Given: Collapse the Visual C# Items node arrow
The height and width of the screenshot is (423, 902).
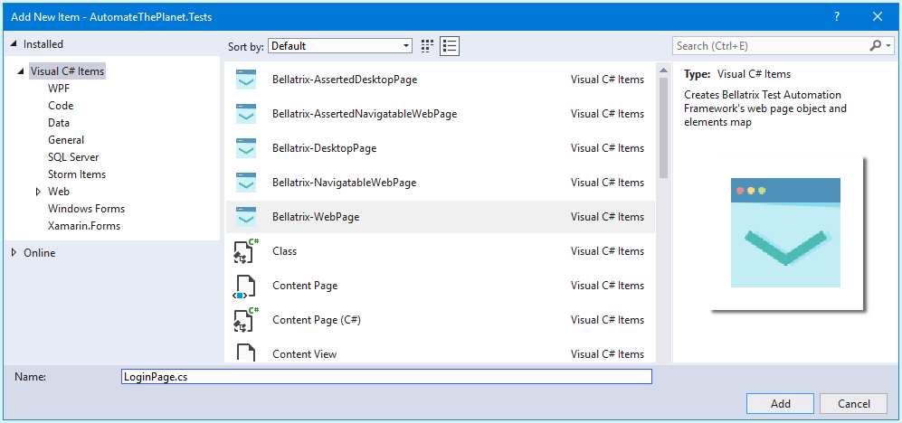Looking at the screenshot, I should pos(21,71).
